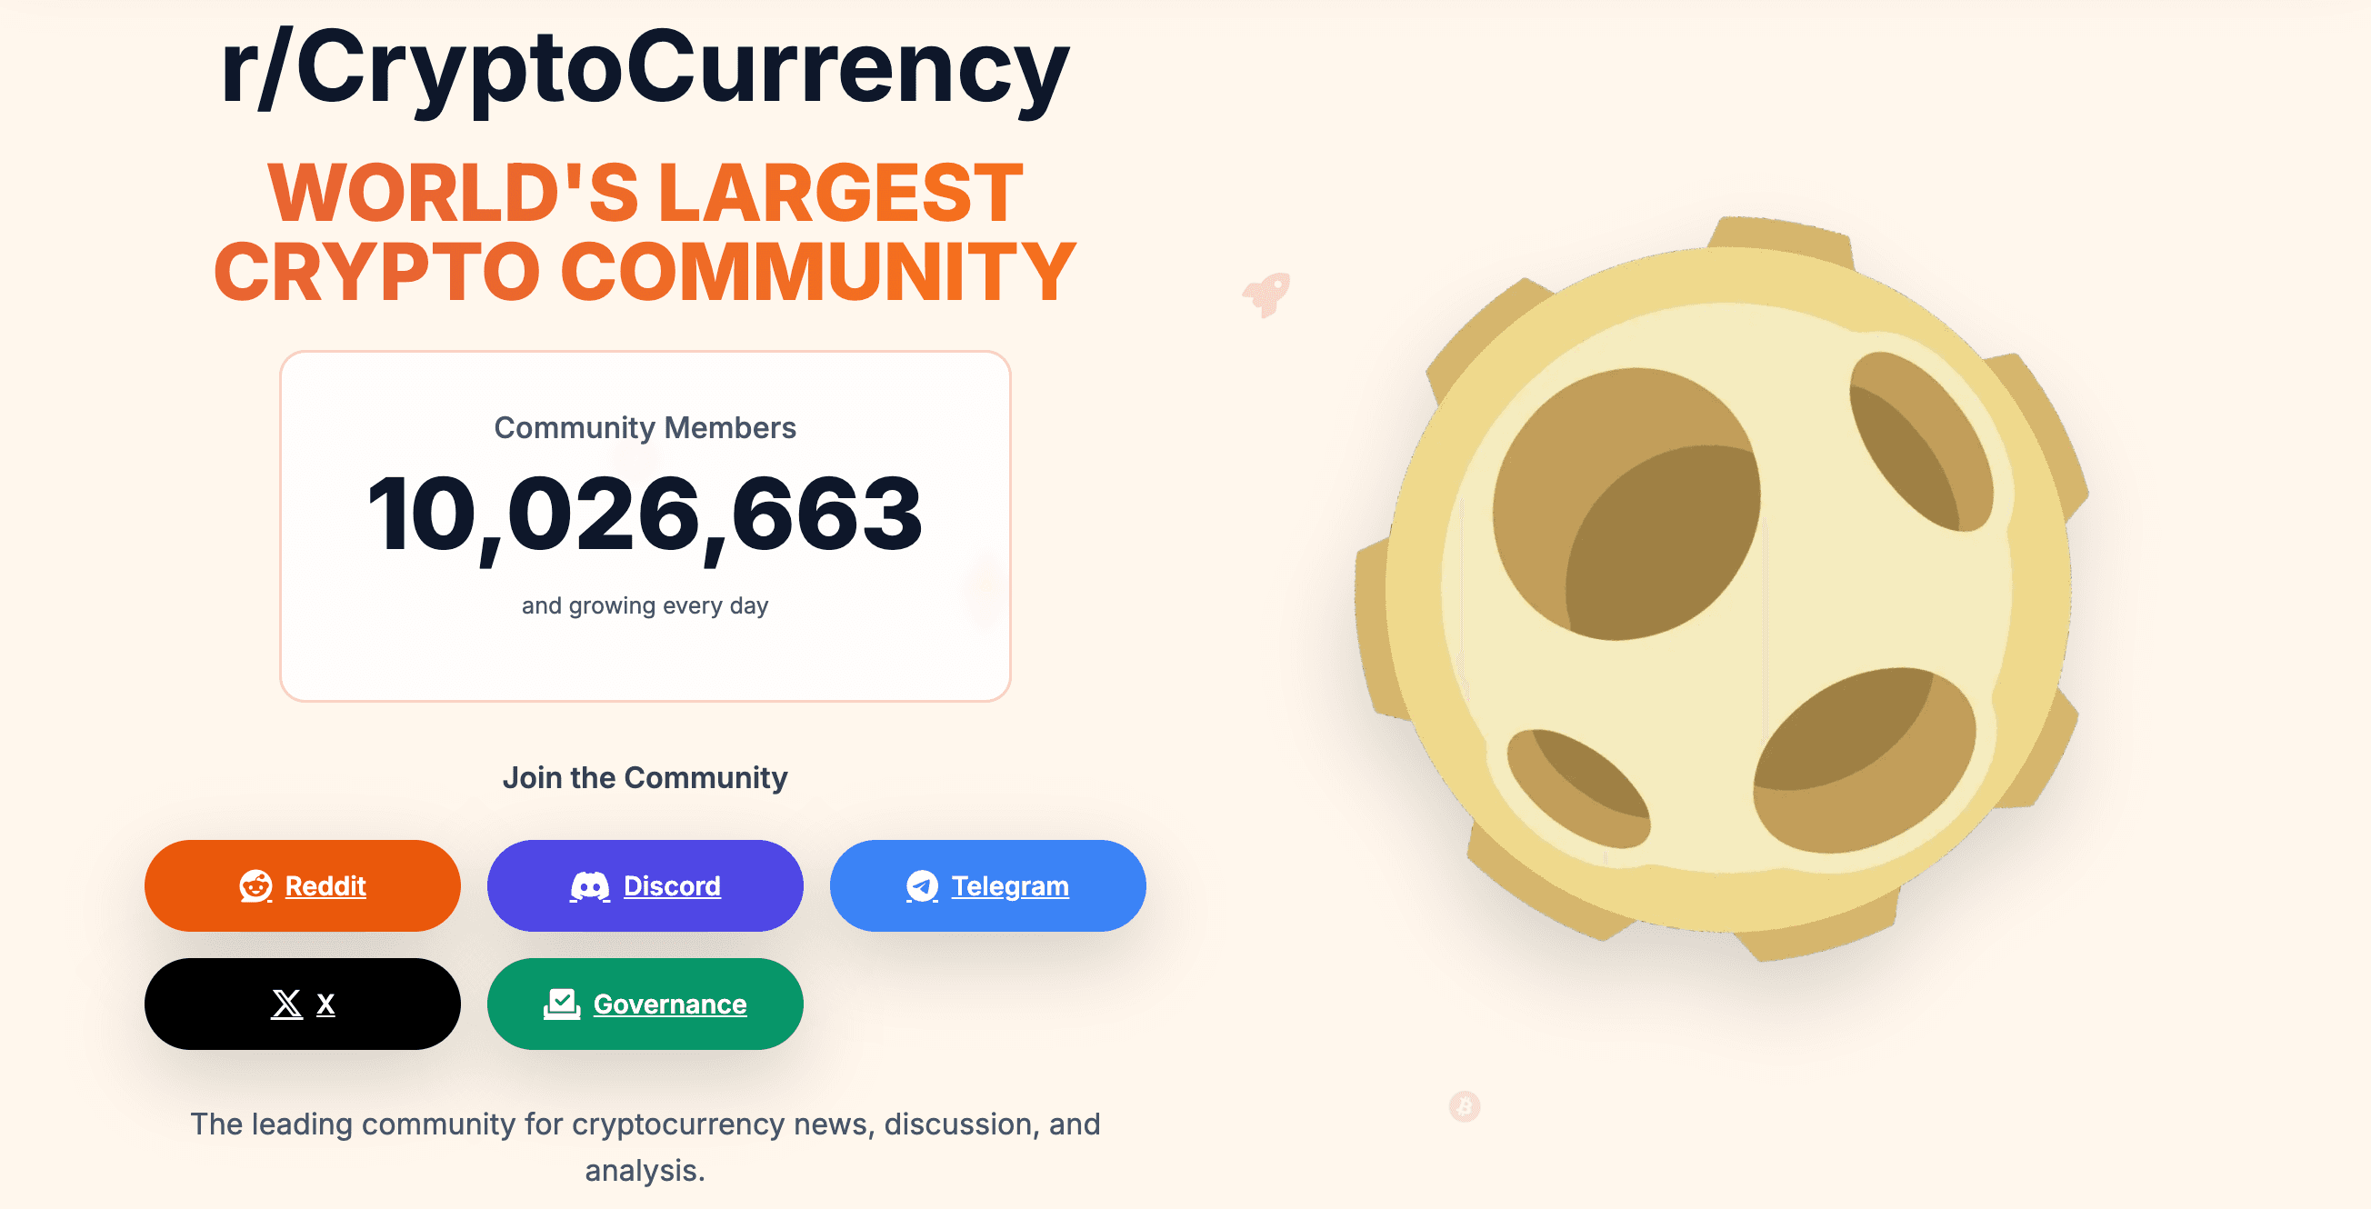This screenshot has height=1209, width=2371.
Task: Click the 'Join the Community' label
Action: 645,776
